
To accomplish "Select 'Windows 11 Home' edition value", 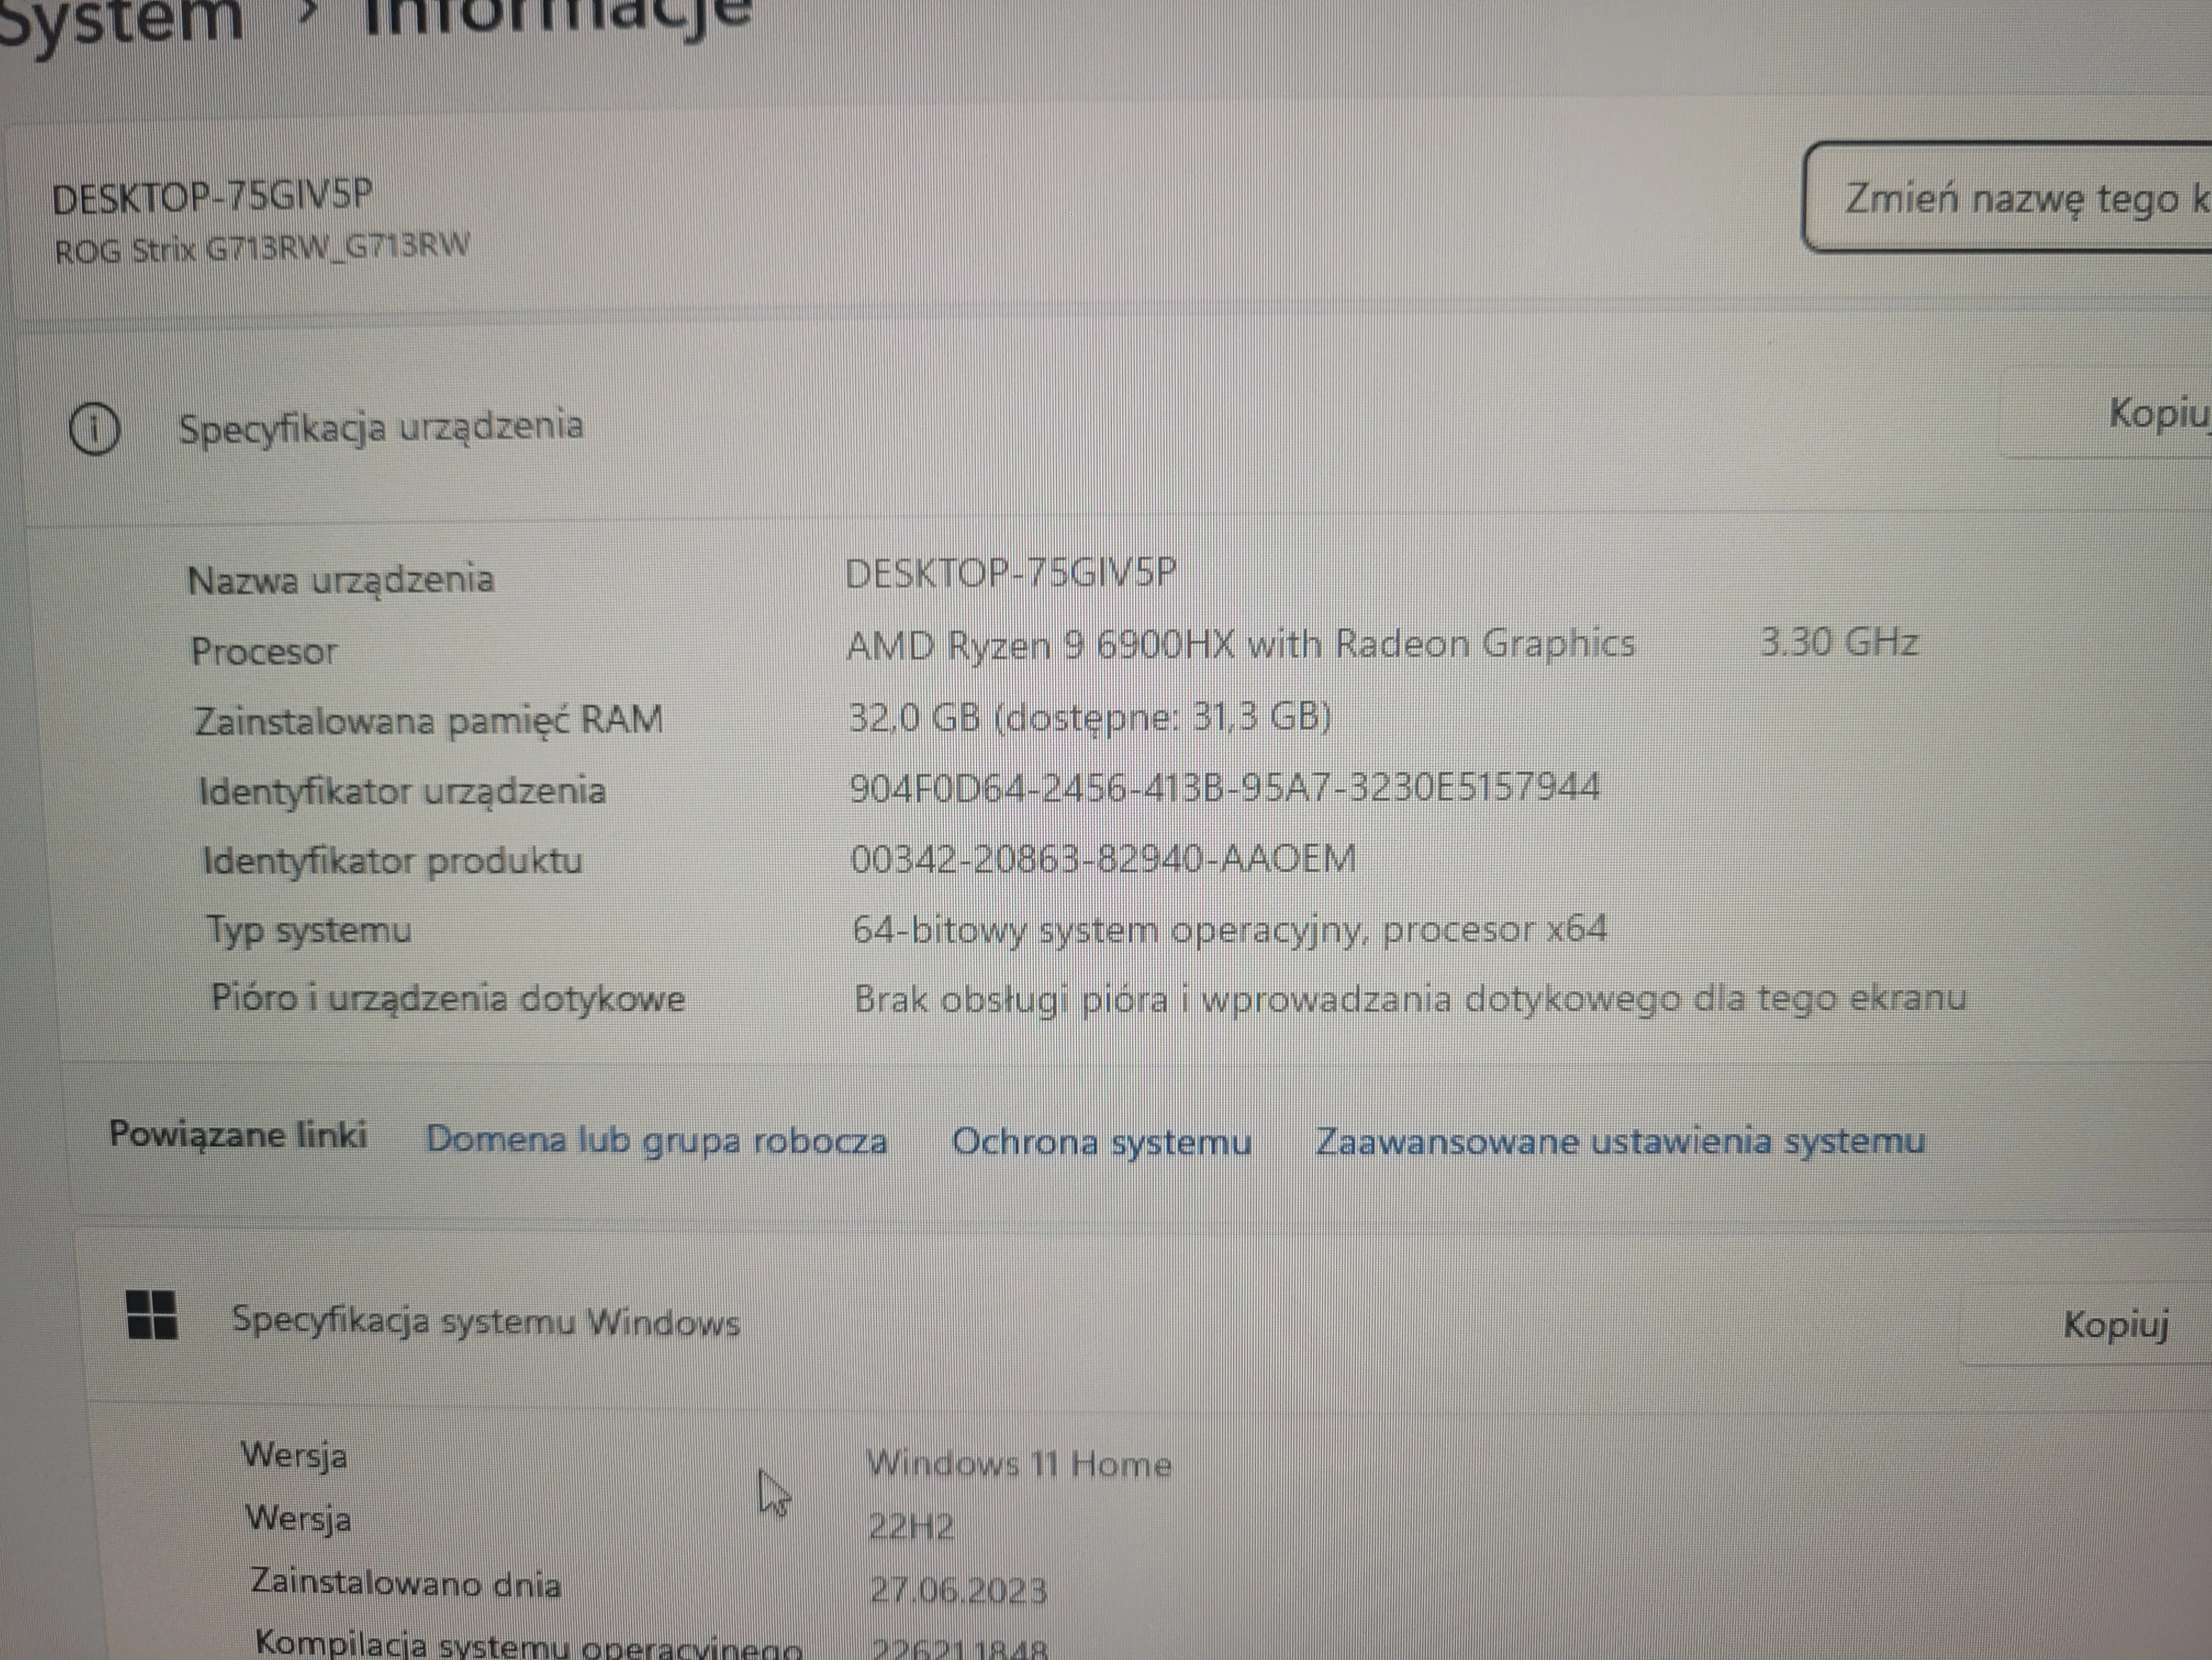I will [x=1019, y=1464].
